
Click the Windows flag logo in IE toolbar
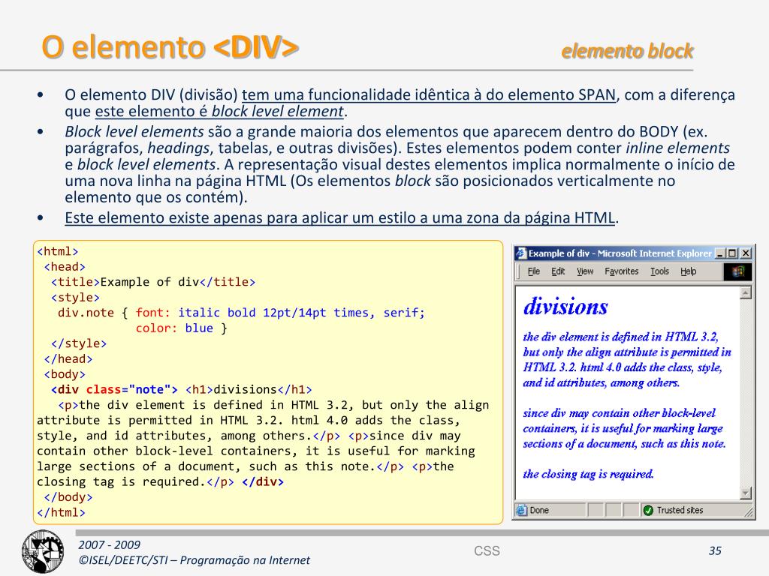point(737,271)
